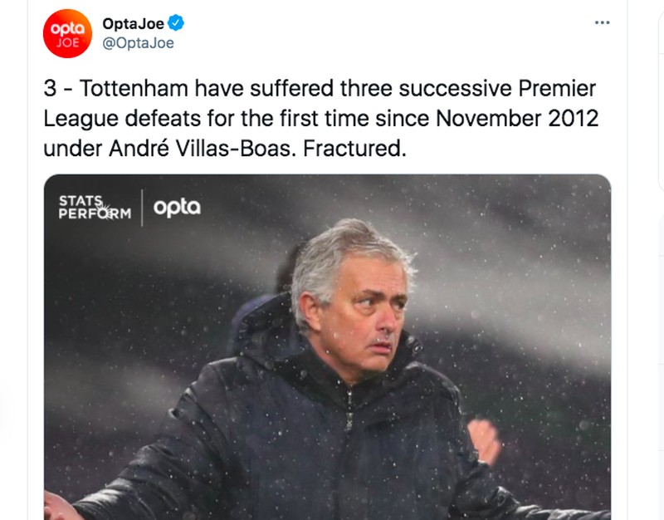Open the tweet options via three-dot icon
Image resolution: width=664 pixels, height=520 pixels.
(x=601, y=22)
